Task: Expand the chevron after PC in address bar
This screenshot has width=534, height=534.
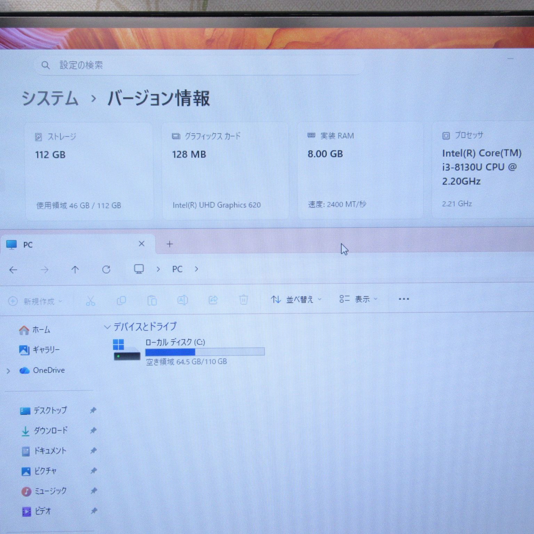Action: 196,269
